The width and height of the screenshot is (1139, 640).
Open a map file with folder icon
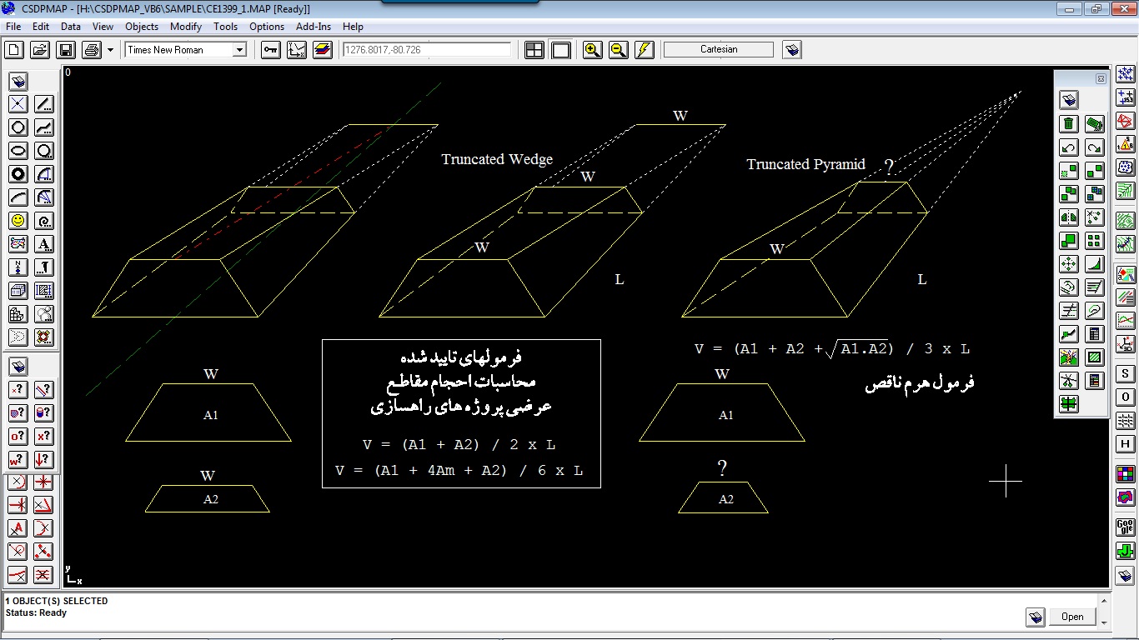40,50
